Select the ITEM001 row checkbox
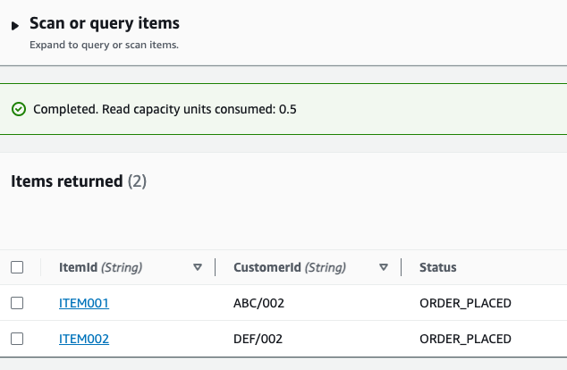 point(17,303)
